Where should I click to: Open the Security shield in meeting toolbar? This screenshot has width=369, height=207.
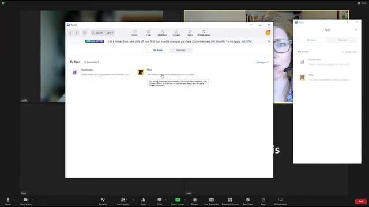click(x=103, y=201)
